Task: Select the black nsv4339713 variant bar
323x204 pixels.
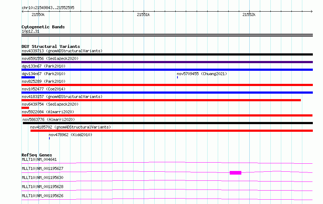Action: coord(167,54)
